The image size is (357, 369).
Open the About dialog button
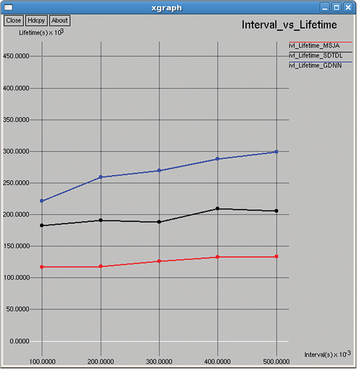[59, 21]
